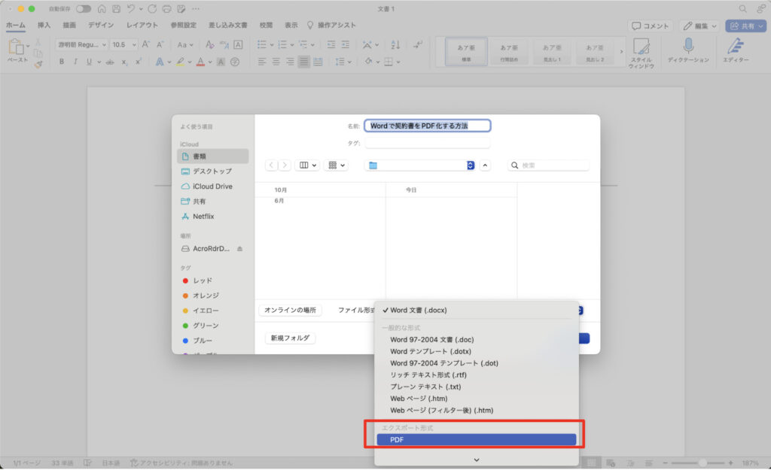Select デスクトップ in the sidebar
The height and width of the screenshot is (470, 771).
[x=212, y=171]
